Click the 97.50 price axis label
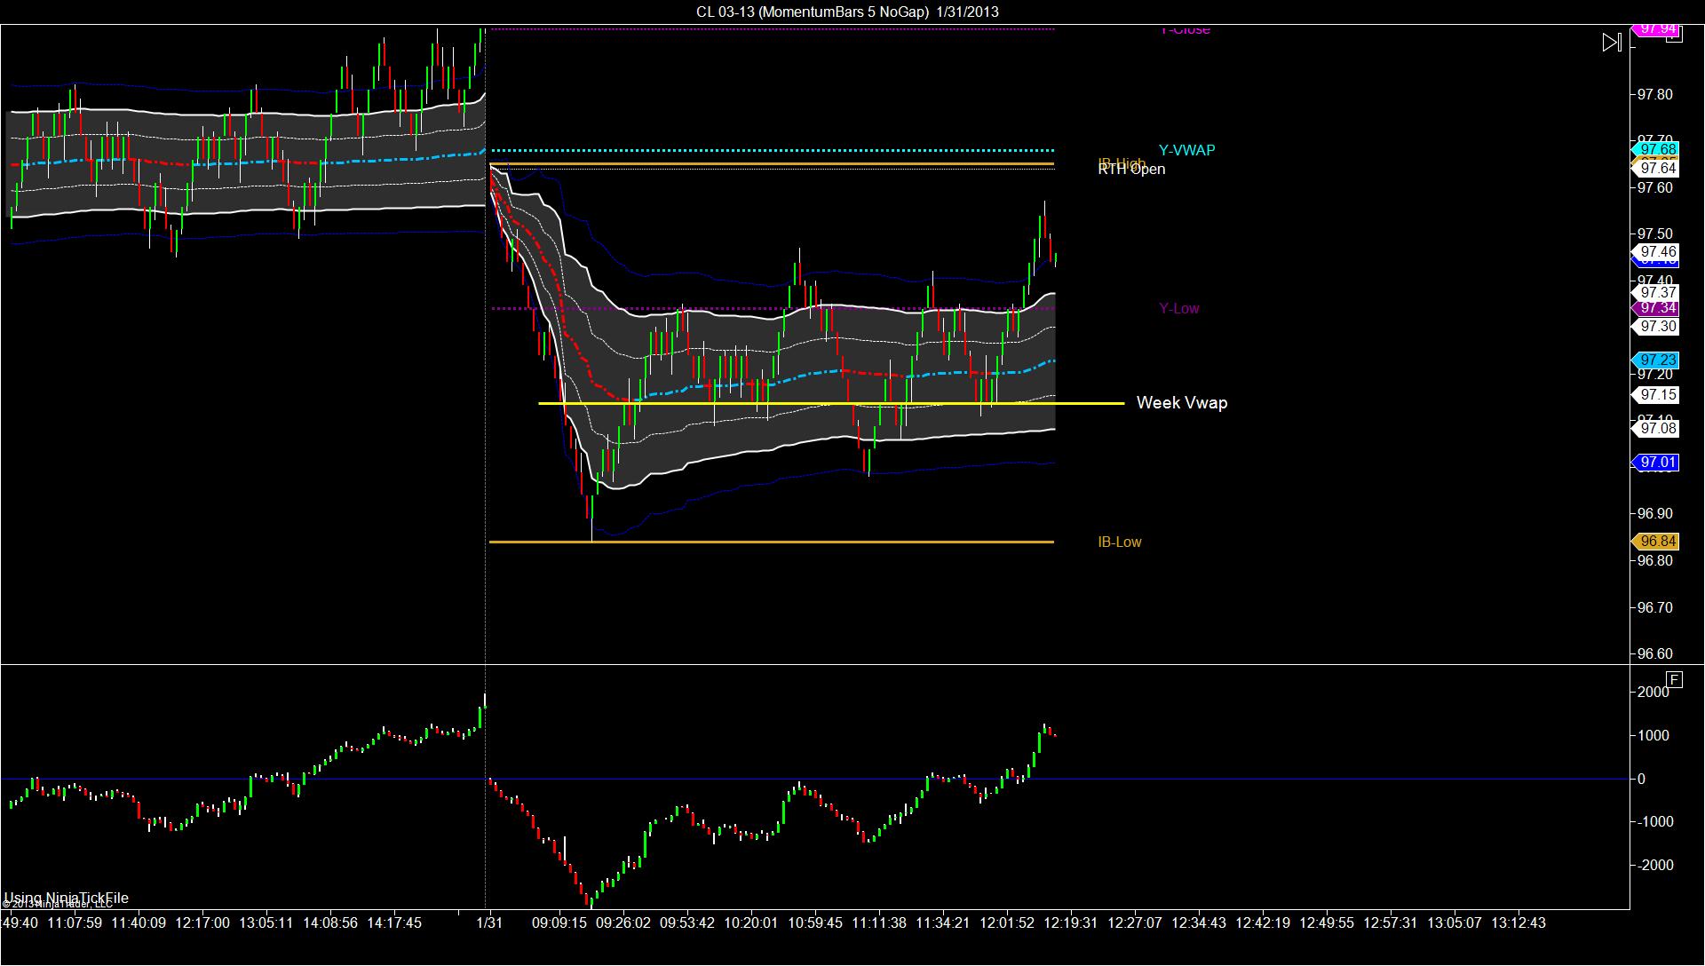This screenshot has width=1705, height=966. 1655,234
